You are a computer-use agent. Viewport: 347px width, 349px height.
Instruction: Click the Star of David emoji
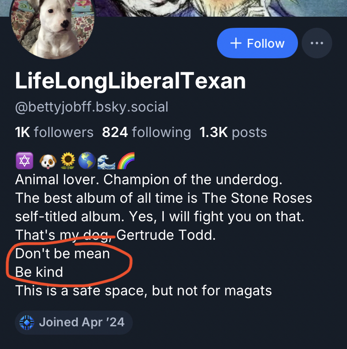[x=24, y=161]
